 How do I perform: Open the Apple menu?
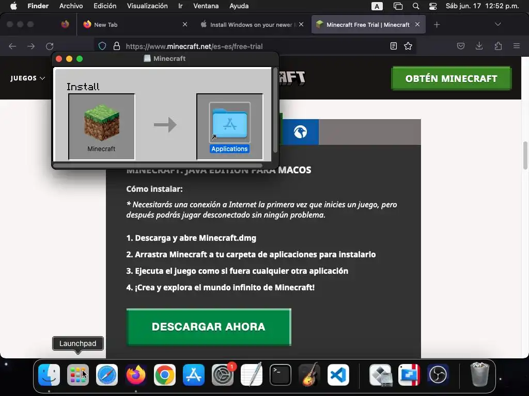(13, 6)
